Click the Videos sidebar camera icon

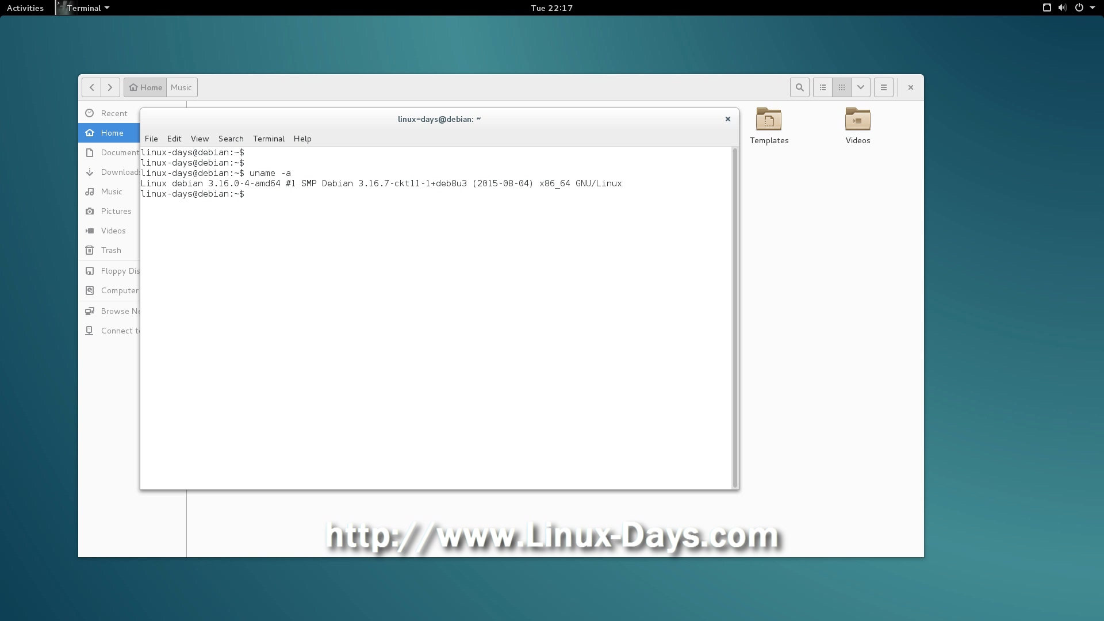tap(90, 231)
